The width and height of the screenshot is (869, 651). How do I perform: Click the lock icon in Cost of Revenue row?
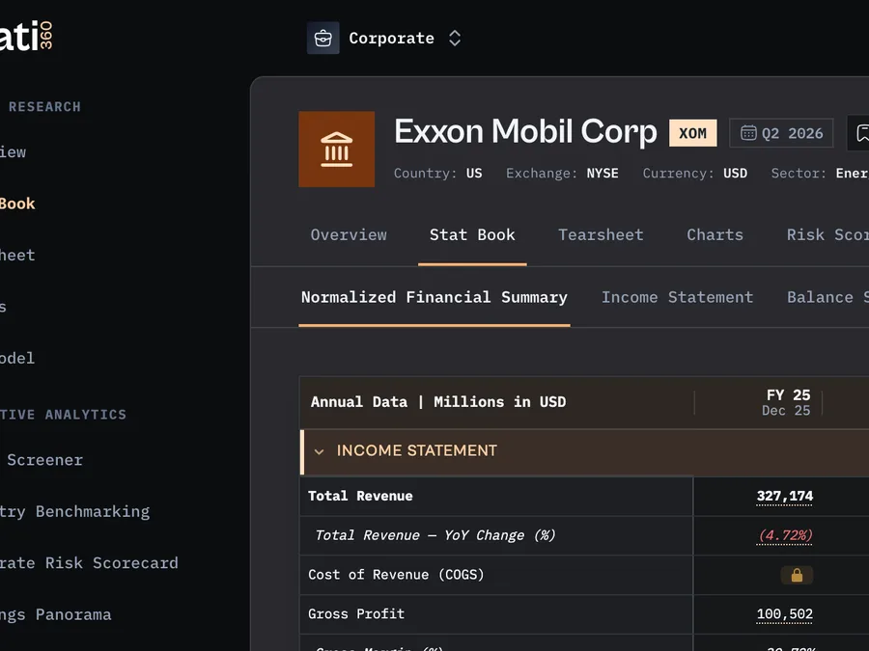point(797,575)
